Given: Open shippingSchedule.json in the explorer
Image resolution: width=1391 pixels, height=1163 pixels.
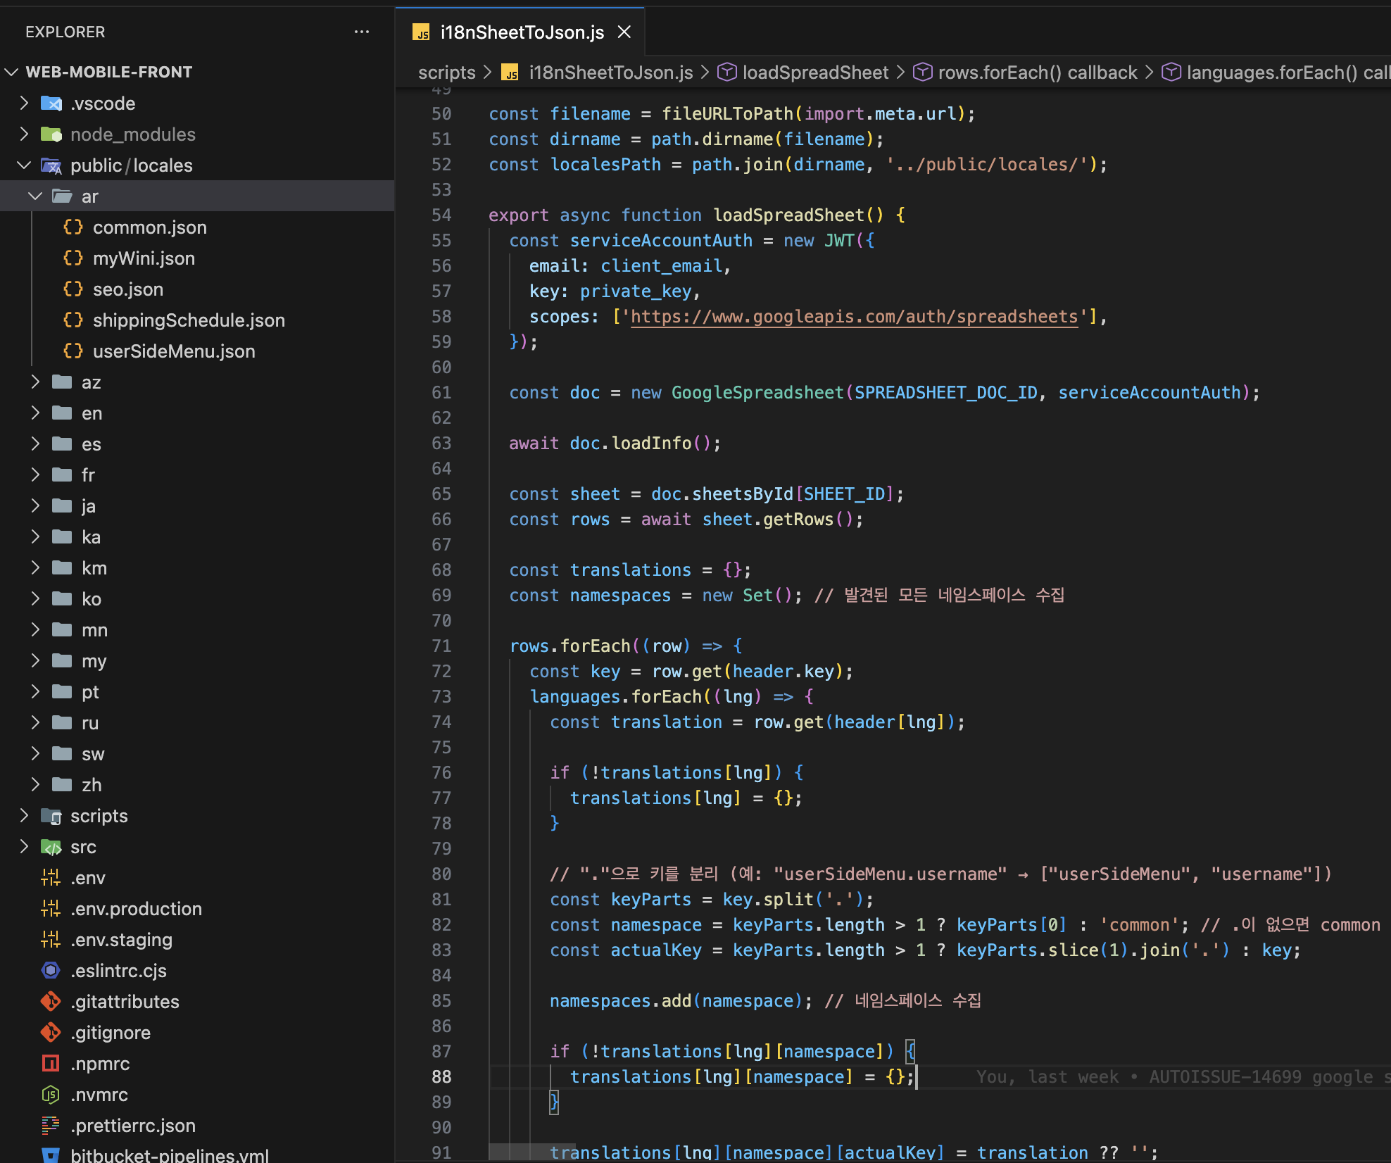Looking at the screenshot, I should pos(189,320).
